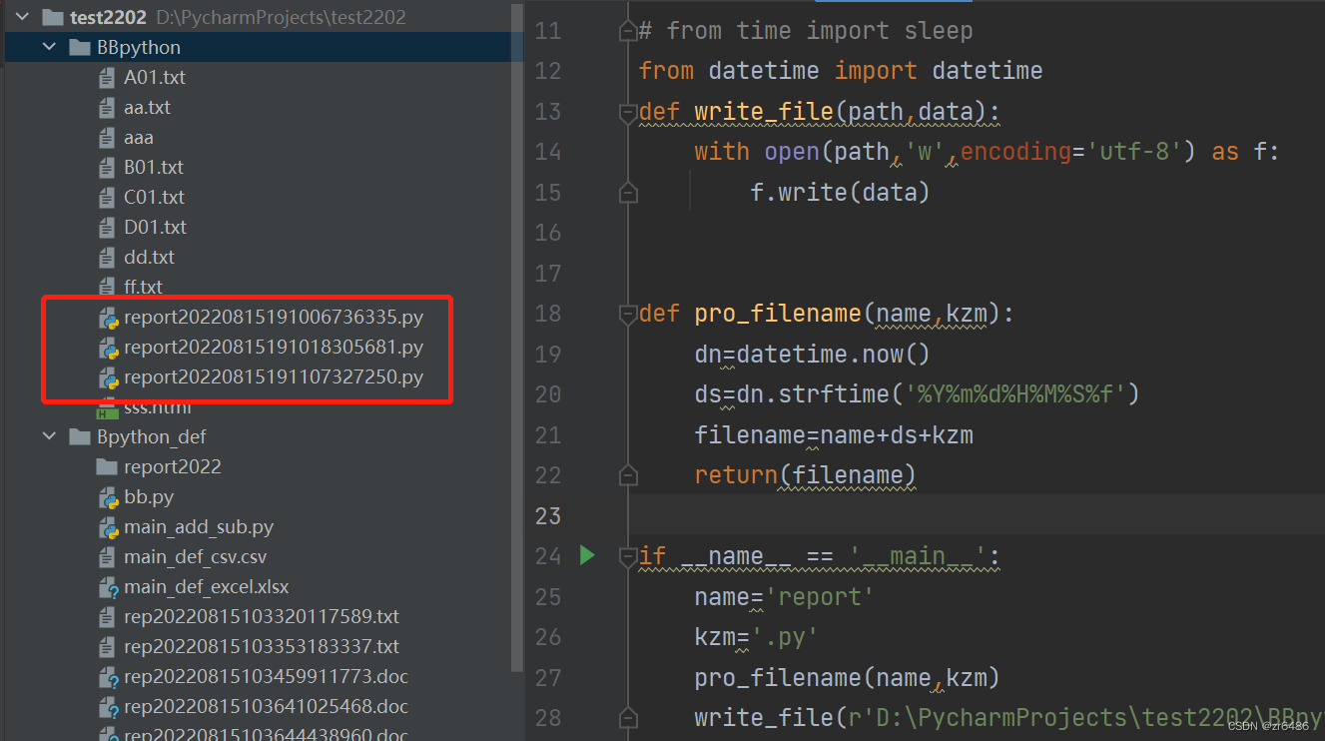
Task: Click the main_def_csv.csv file icon
Action: [x=107, y=556]
